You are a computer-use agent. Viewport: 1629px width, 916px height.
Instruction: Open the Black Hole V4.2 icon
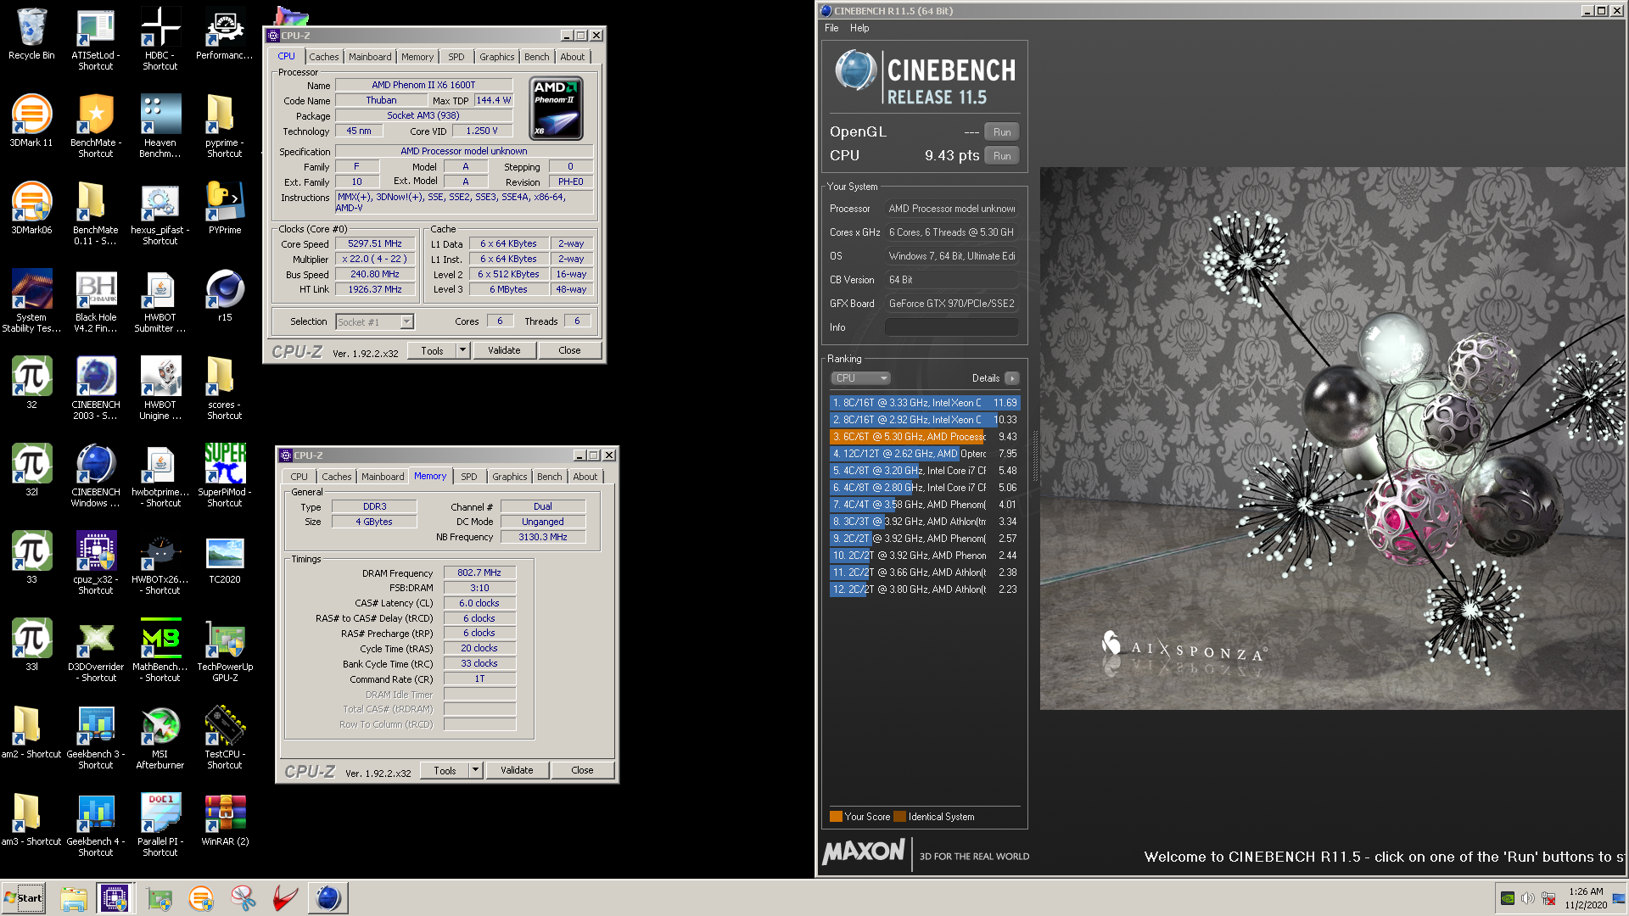coord(96,301)
